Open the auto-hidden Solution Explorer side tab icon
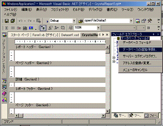This screenshot has width=163, height=126. (4, 35)
